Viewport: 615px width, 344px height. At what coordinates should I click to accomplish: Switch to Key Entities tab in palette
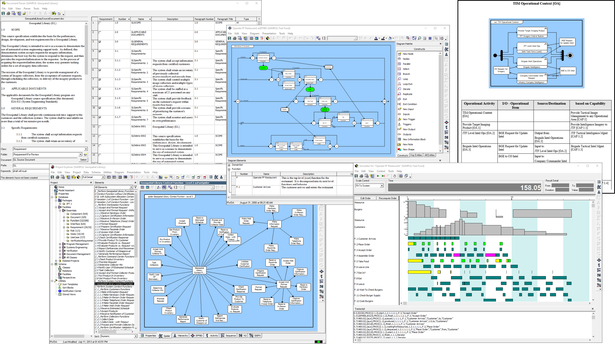(416, 155)
